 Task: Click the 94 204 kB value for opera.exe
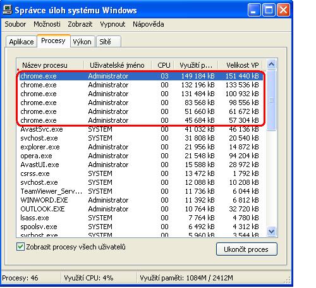[244, 156]
